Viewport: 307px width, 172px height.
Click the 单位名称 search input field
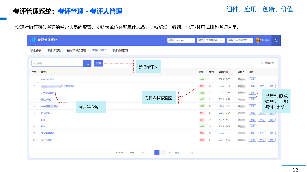click(x=57, y=63)
